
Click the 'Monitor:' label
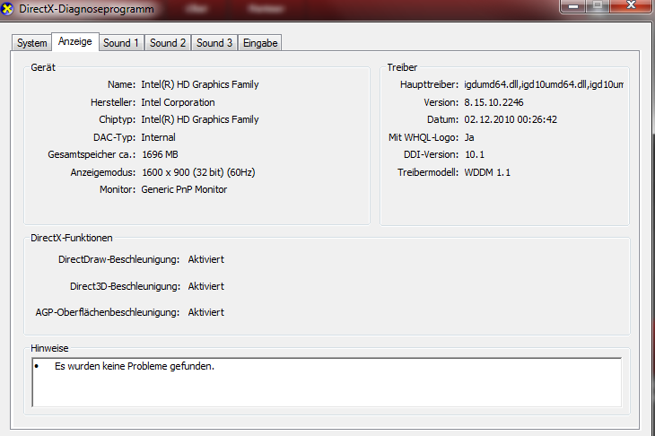[x=118, y=189]
